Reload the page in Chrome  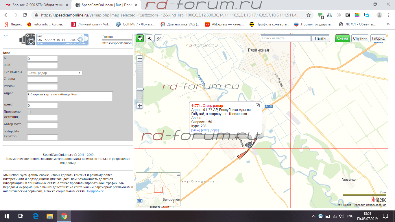pyautogui.click(x=25, y=15)
